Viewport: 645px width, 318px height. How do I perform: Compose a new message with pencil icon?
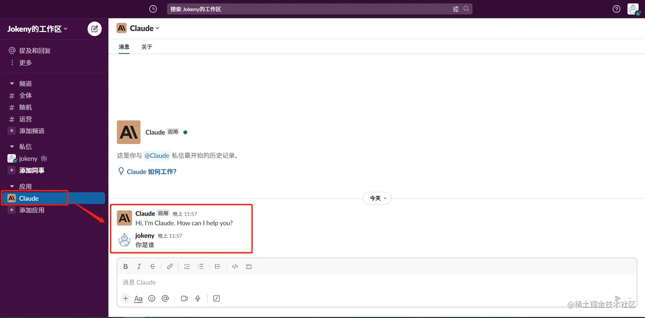coord(95,29)
